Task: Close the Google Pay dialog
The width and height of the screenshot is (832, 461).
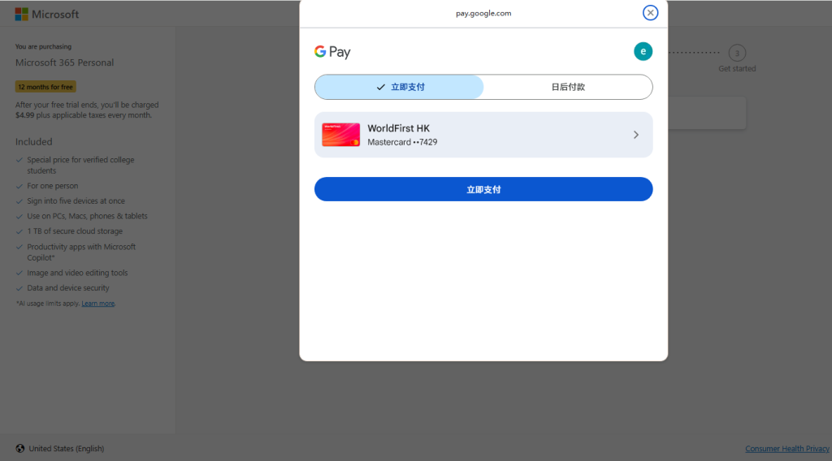Action: pyautogui.click(x=650, y=13)
